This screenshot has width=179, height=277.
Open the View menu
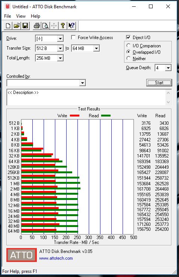click(21, 16)
